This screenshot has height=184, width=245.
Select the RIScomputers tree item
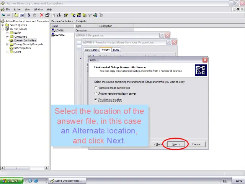(22, 48)
